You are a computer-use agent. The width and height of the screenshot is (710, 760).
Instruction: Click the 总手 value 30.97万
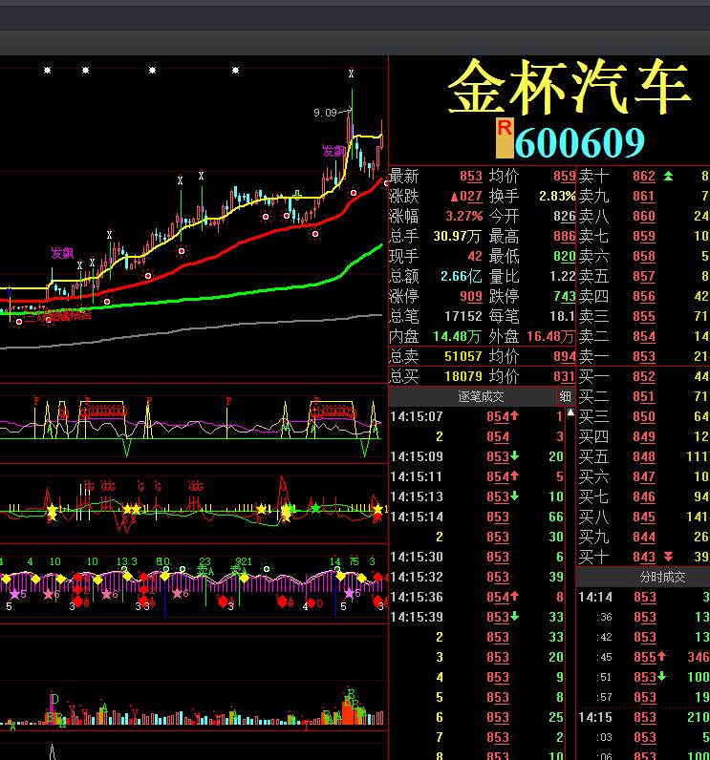pos(457,236)
